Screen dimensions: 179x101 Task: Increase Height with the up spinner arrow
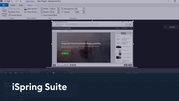click(x=58, y=11)
